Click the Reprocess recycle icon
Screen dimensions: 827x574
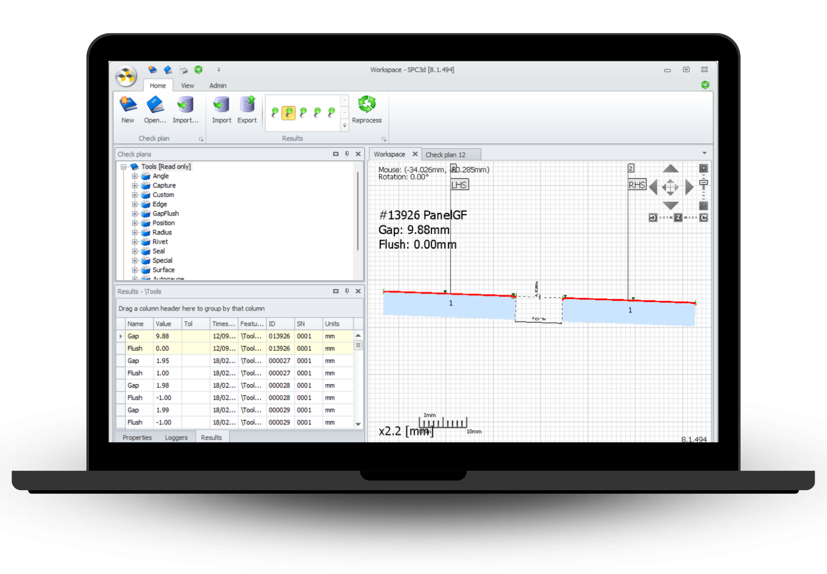[x=367, y=104]
